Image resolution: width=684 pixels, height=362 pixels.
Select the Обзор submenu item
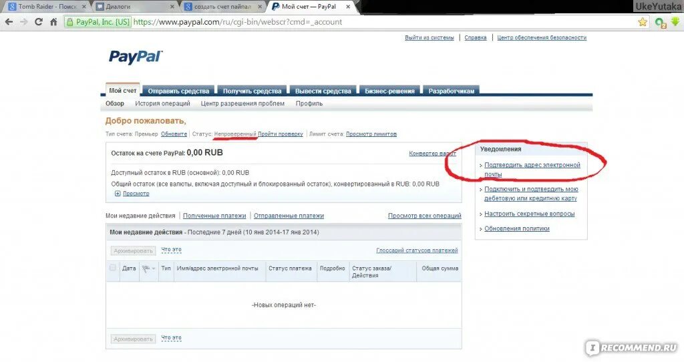pyautogui.click(x=115, y=104)
